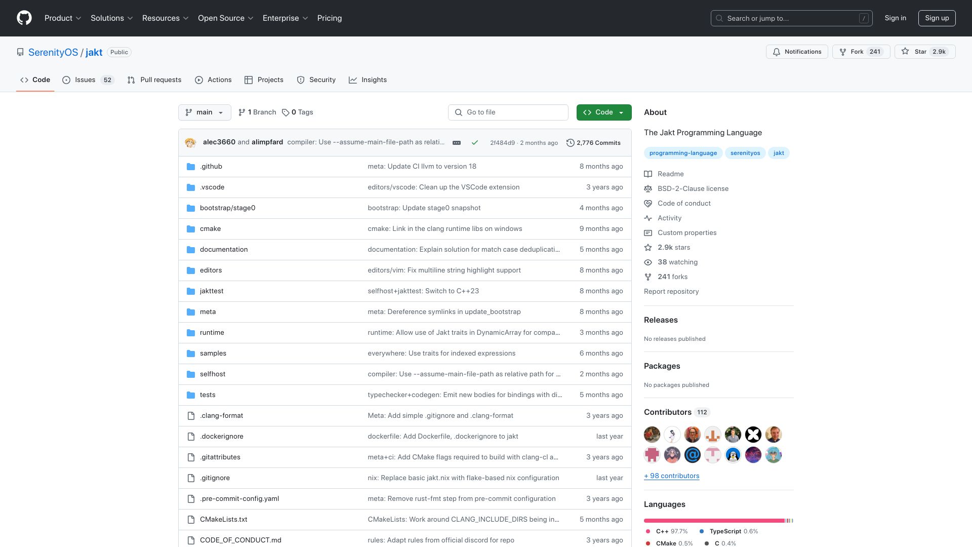This screenshot has width=972, height=547.
Task: Click the Sign in link
Action: 896,18
